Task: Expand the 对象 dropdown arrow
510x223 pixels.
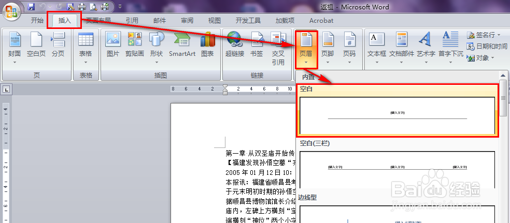Action: [492, 58]
